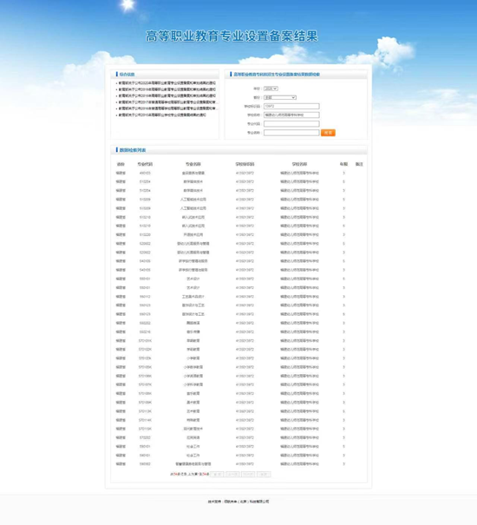477x525 pixels.
Task: Expand the province dropdown below the year selector
Action: [x=280, y=97]
